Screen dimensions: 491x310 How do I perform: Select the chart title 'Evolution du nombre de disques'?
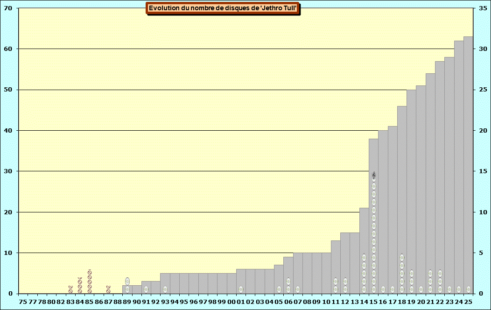pyautogui.click(x=222, y=8)
